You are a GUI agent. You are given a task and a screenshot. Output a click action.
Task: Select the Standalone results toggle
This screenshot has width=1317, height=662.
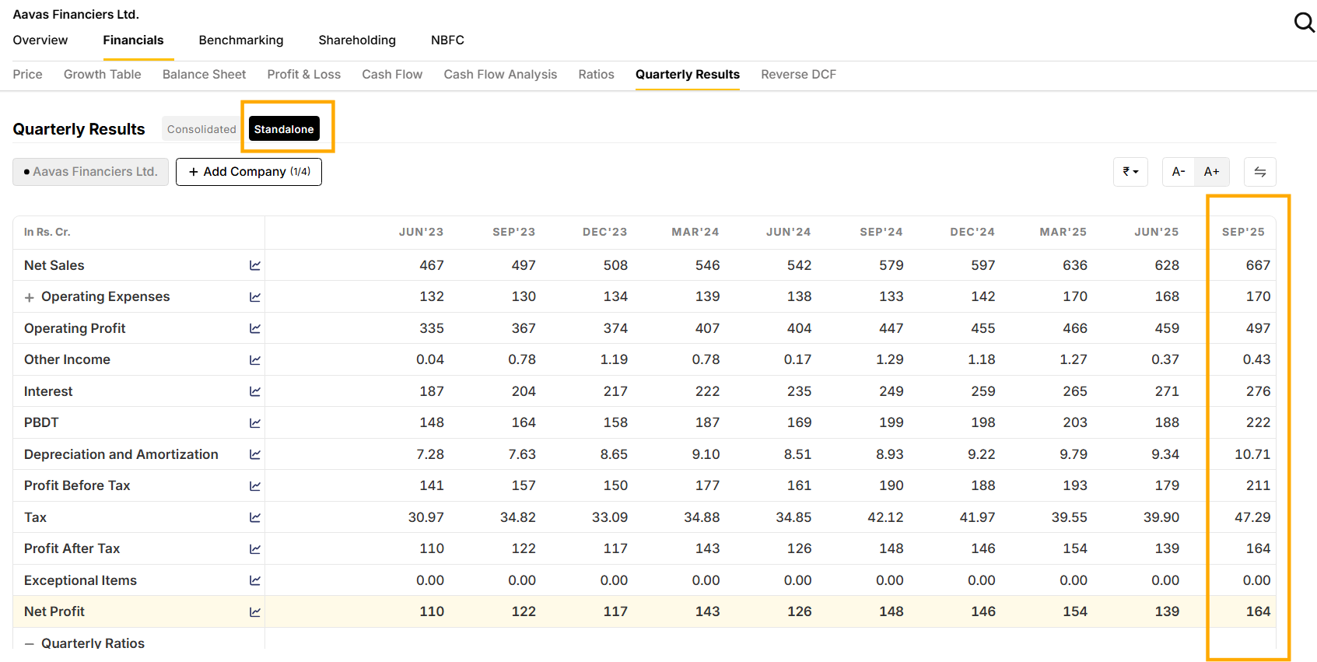(284, 129)
